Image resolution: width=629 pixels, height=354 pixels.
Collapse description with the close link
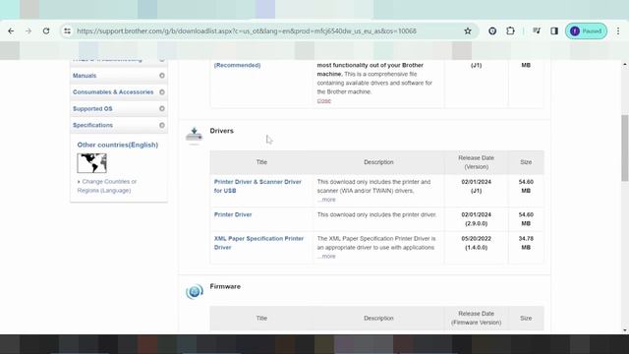[324, 100]
